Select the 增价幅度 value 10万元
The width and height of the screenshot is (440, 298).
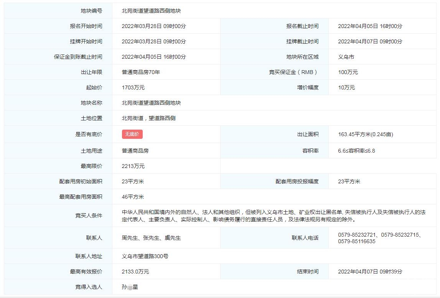(x=346, y=87)
